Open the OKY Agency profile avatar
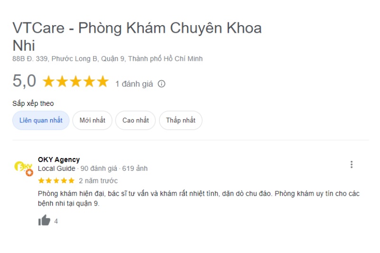 pyautogui.click(x=23, y=168)
